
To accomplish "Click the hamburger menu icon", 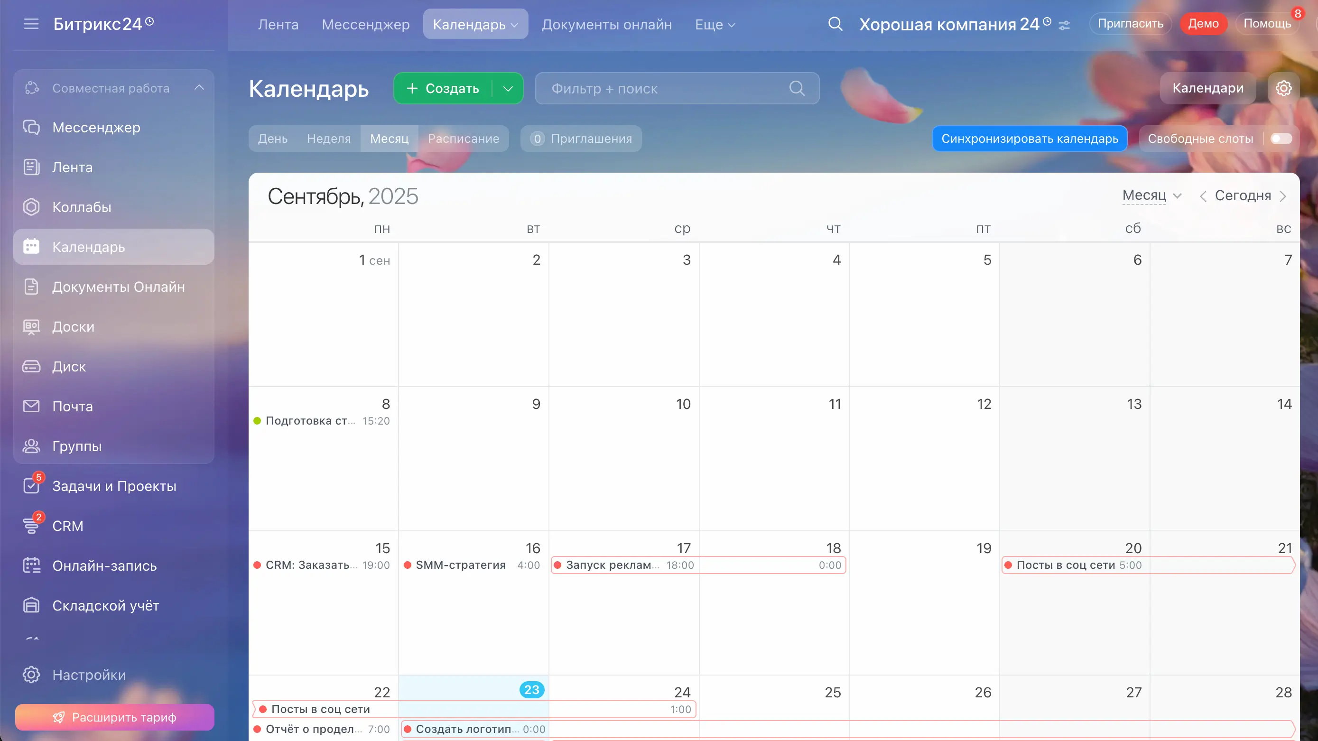I will 31,24.
